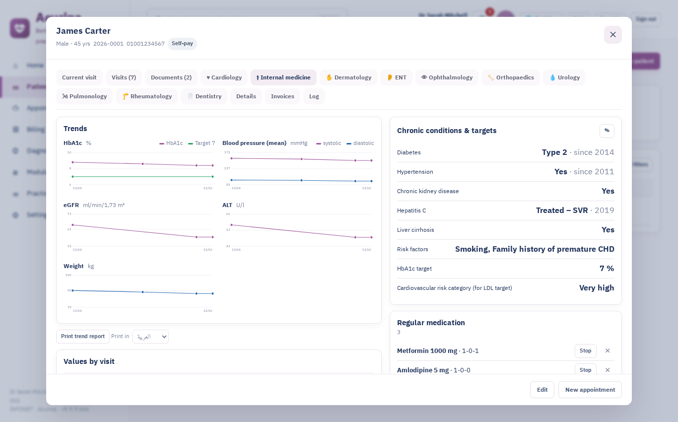
Task: Click the Target 7 legend entry
Action: pyautogui.click(x=202, y=143)
